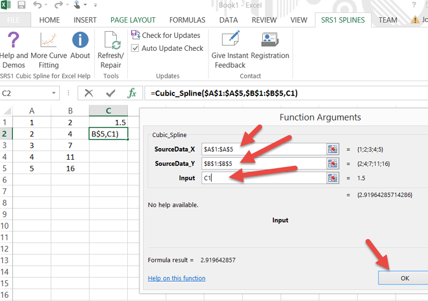Redo the last action
428x301 pixels.
pos(59,5)
